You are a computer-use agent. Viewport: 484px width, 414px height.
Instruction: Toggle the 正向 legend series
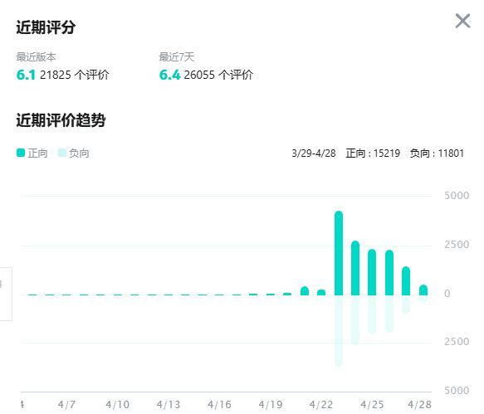[x=32, y=153]
